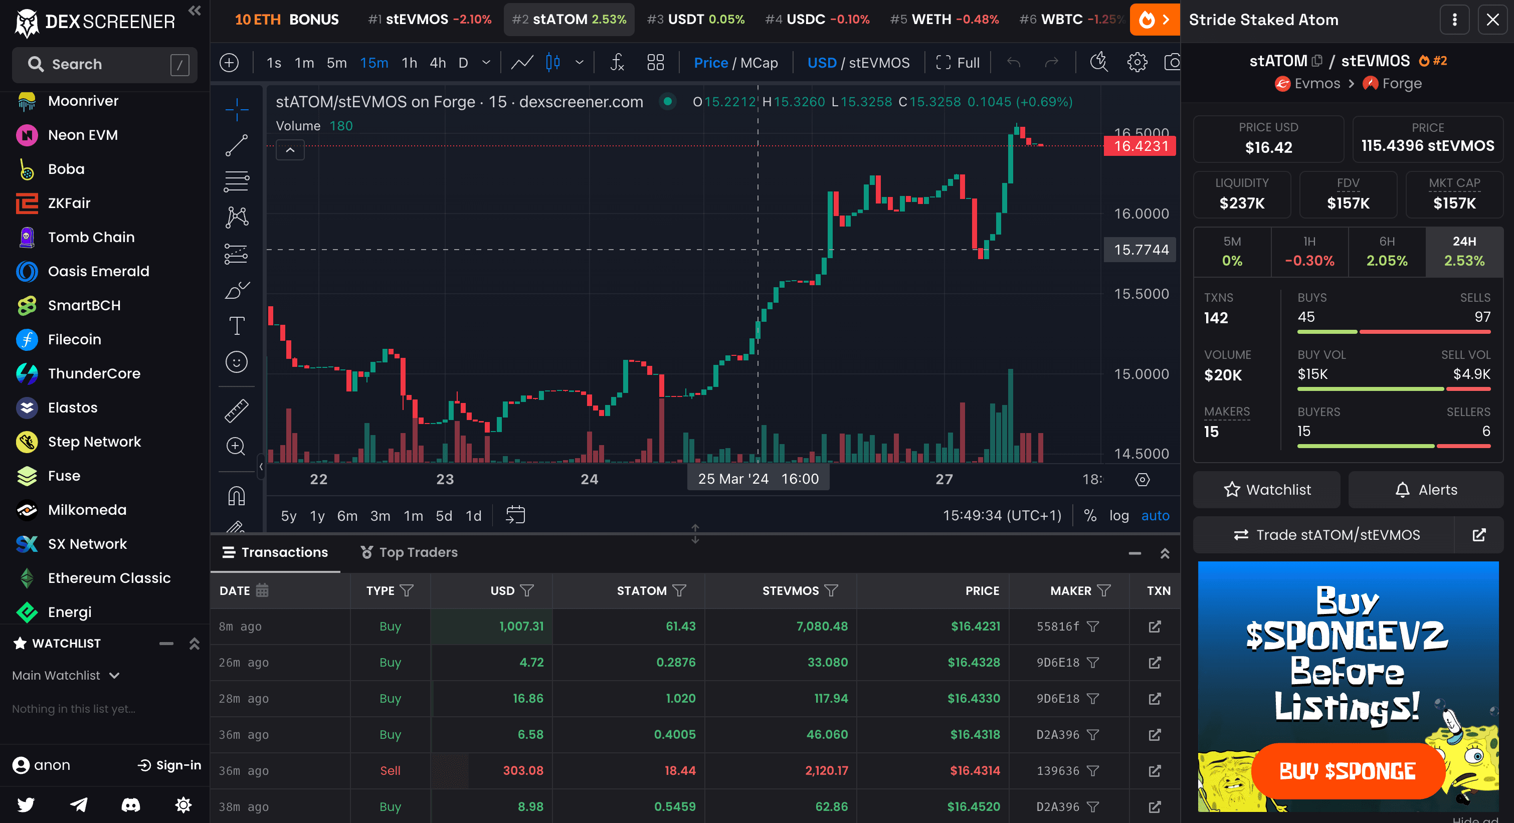Open the Main Watchlist dropdown

click(66, 676)
